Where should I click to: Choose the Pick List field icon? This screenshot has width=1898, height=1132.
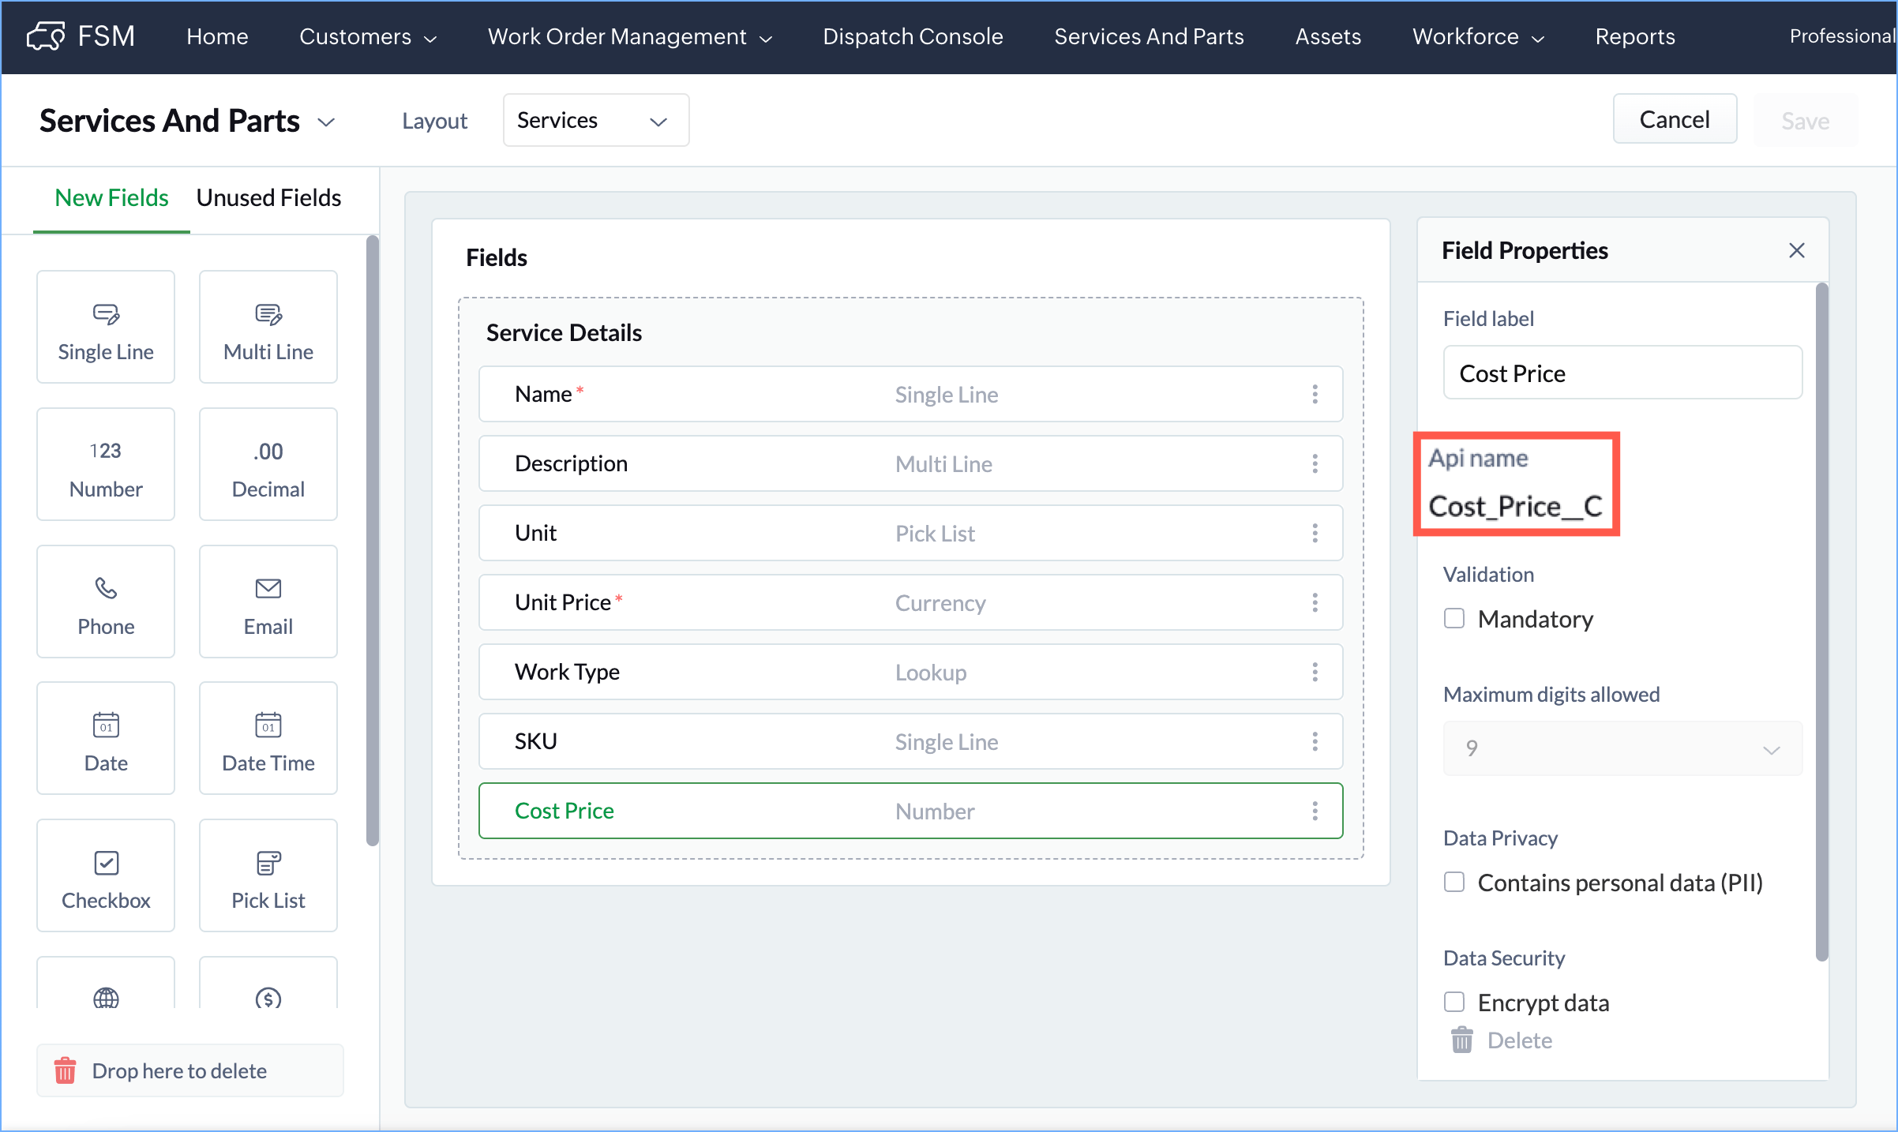coord(268,864)
